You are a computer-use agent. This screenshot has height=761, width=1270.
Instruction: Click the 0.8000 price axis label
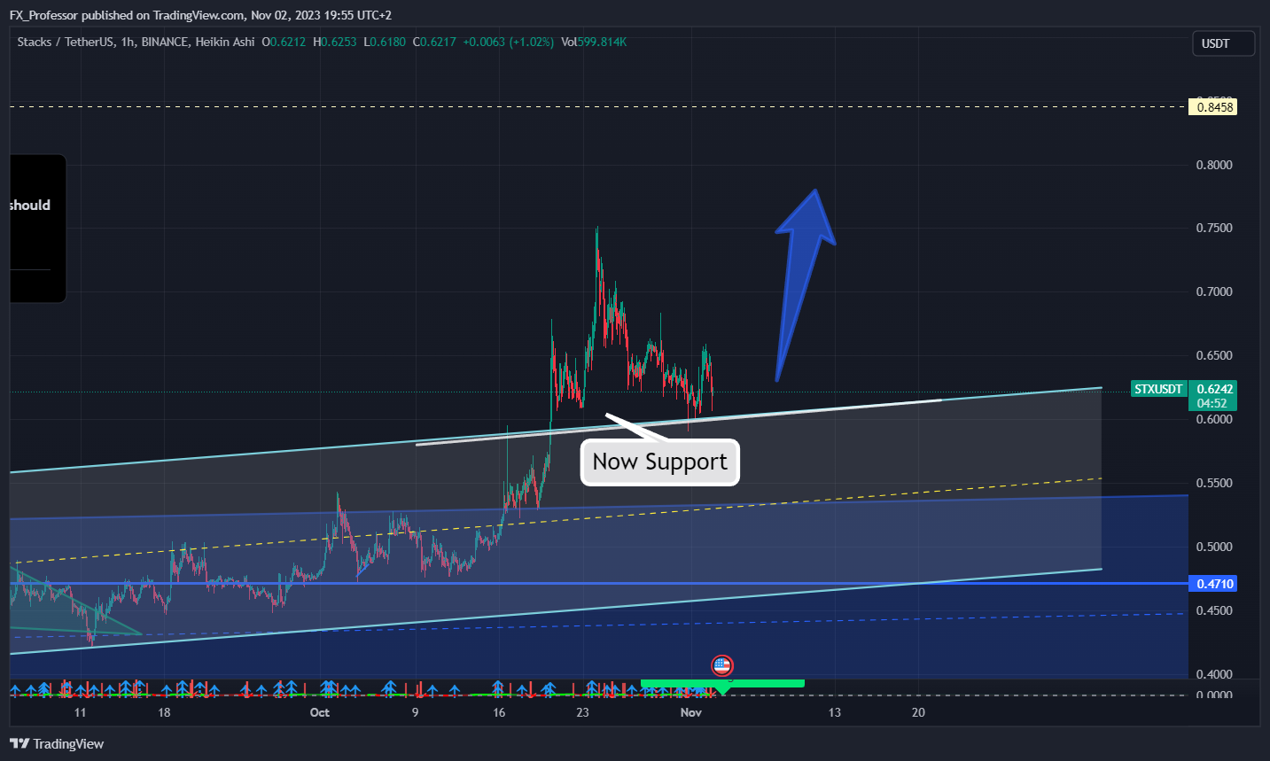[1214, 165]
